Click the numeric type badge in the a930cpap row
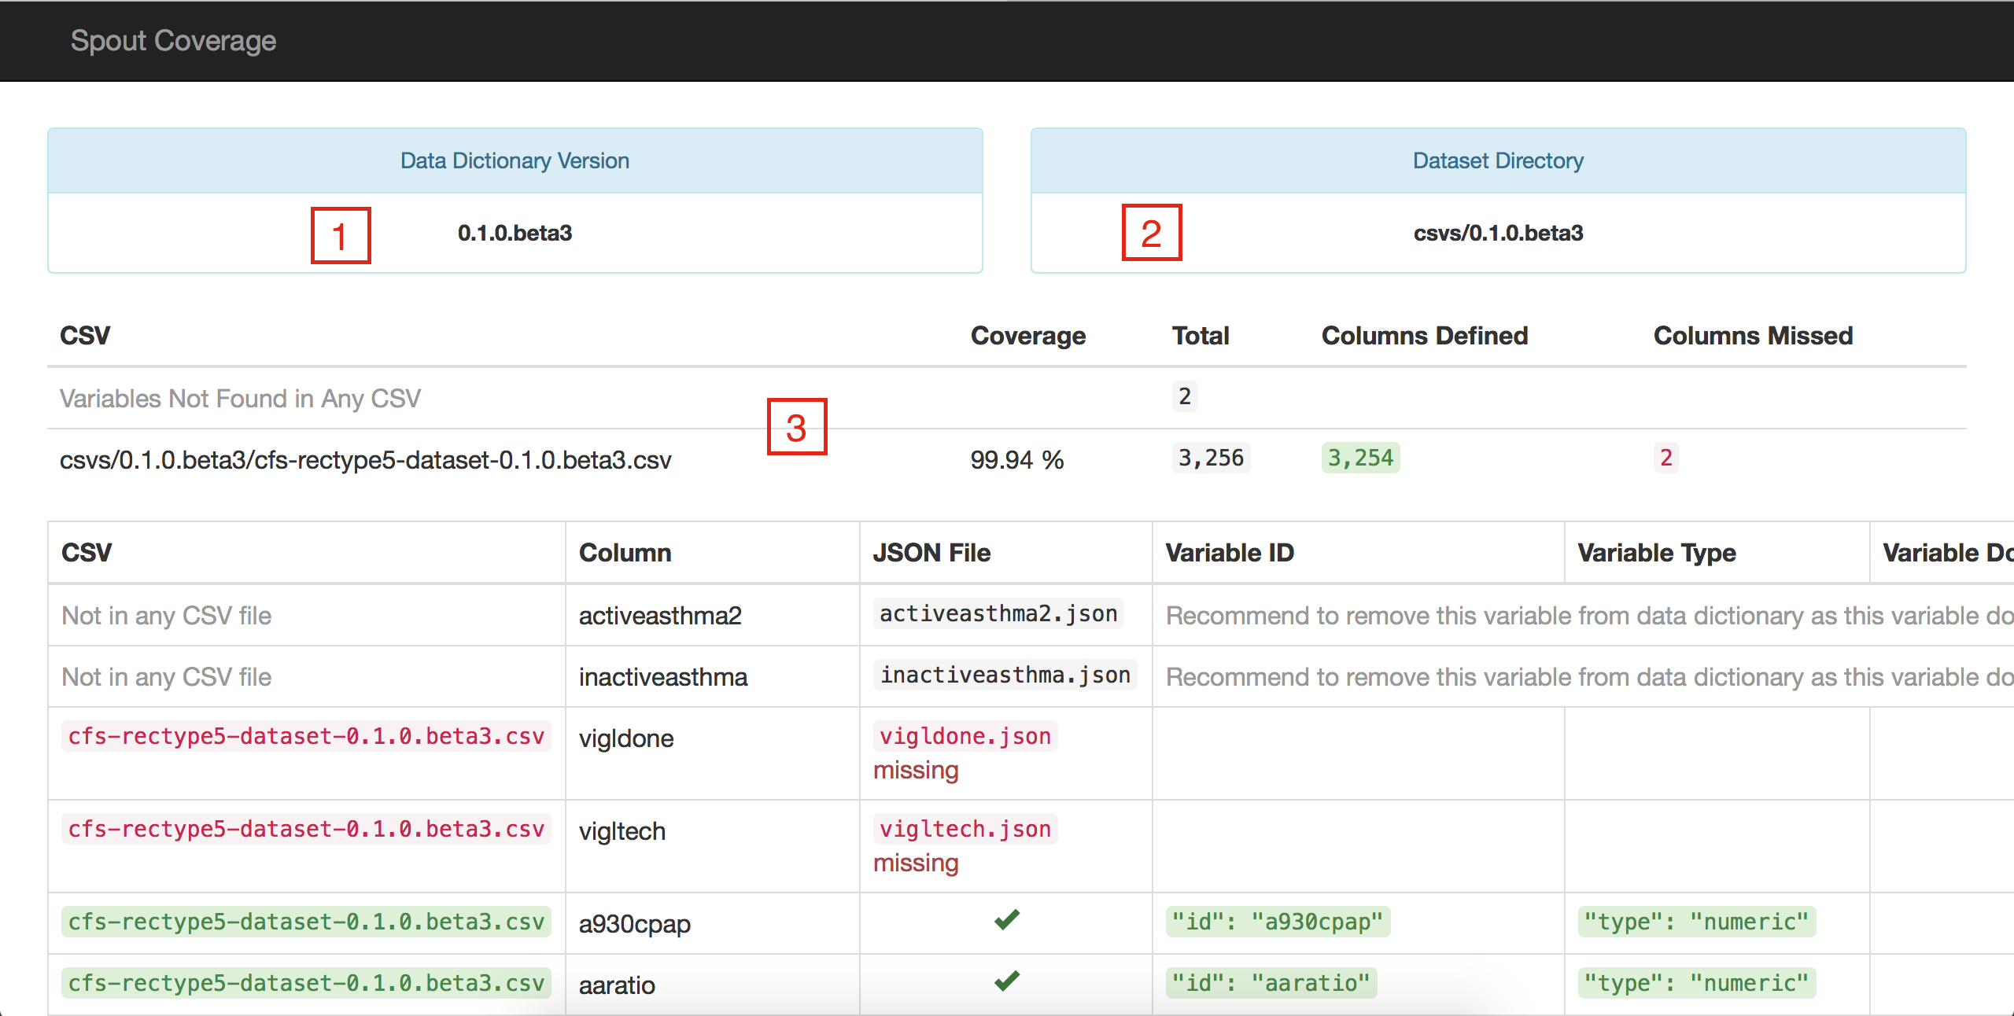 click(1697, 922)
